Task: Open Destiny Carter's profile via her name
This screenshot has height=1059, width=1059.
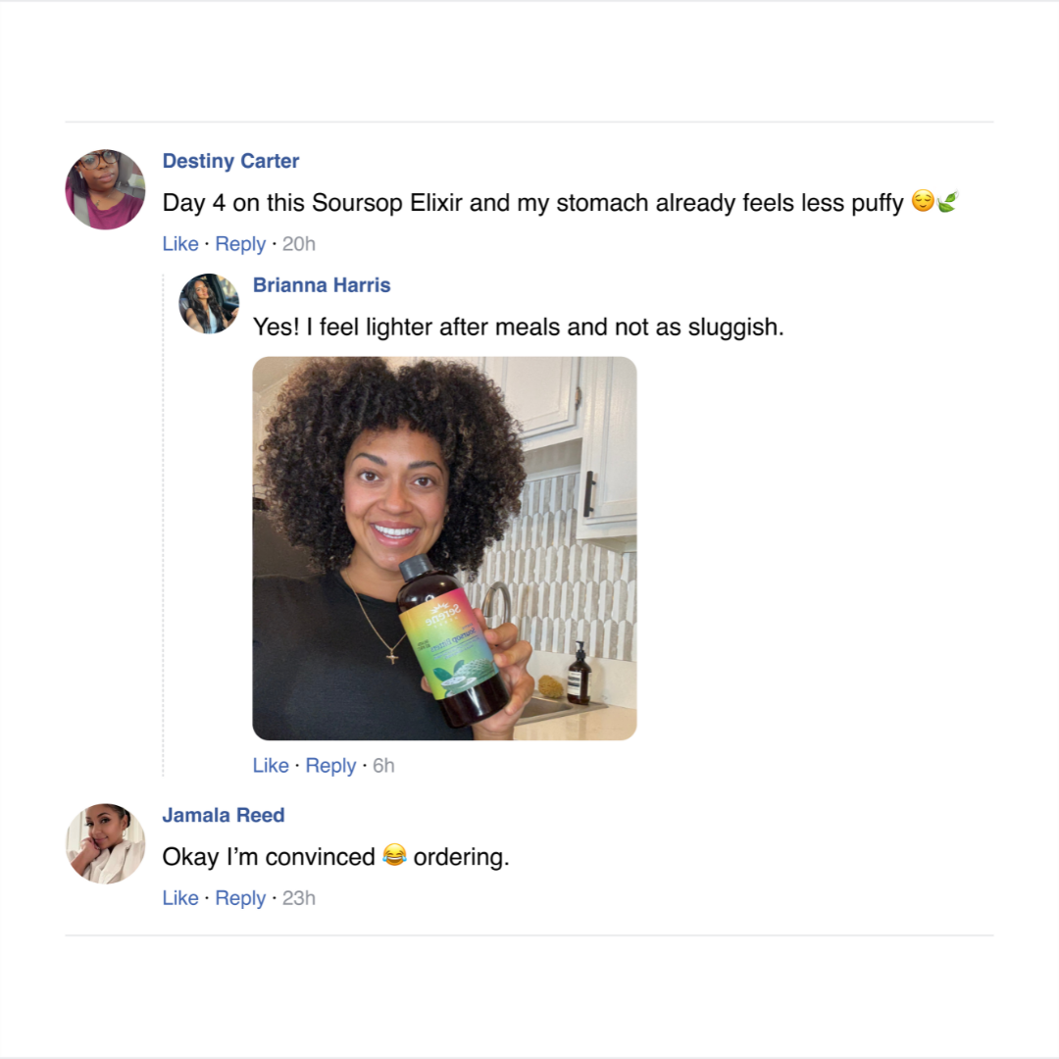Action: [x=230, y=161]
